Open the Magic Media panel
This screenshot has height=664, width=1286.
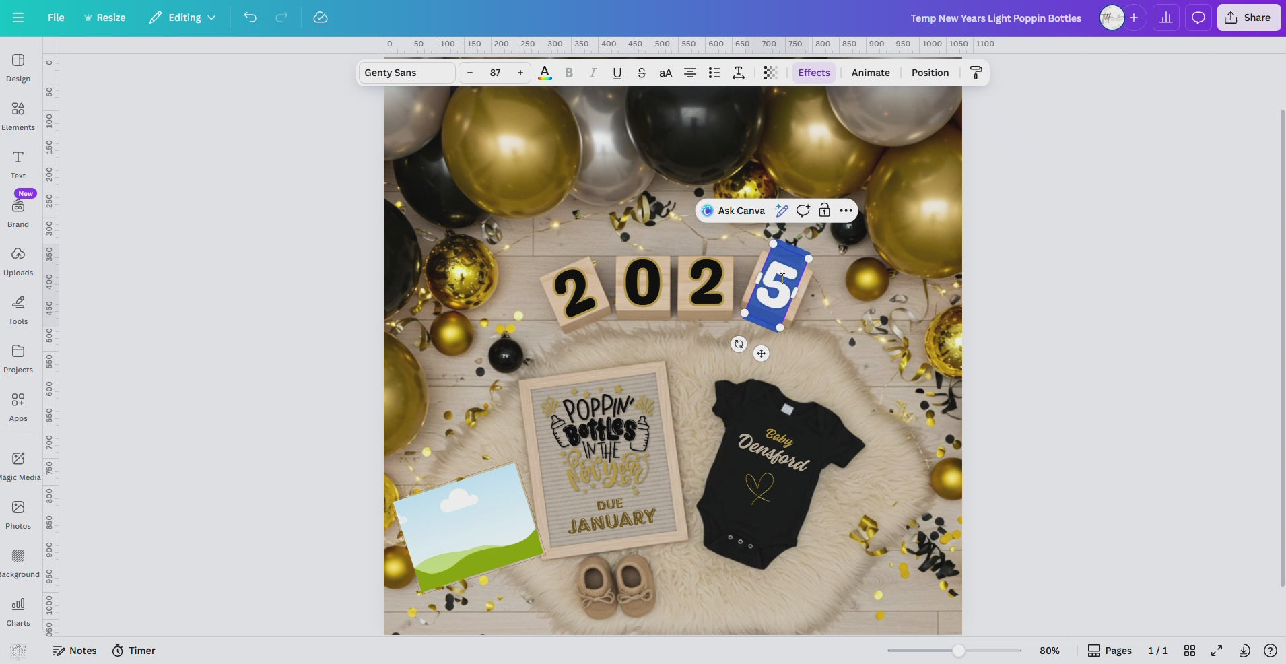(x=20, y=465)
